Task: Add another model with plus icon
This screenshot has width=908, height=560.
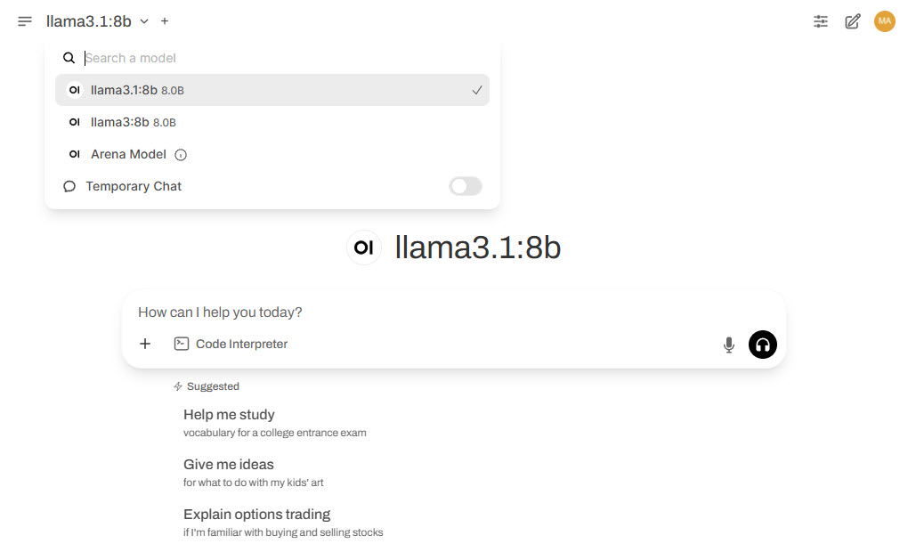Action: coord(165,21)
